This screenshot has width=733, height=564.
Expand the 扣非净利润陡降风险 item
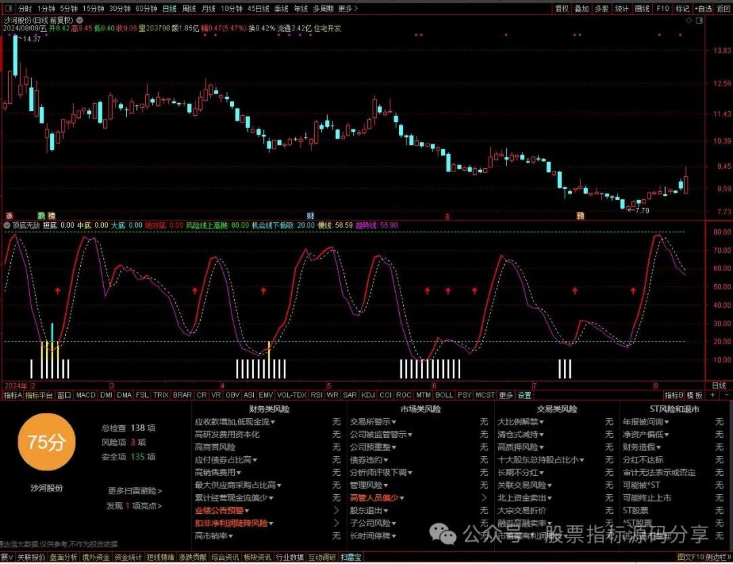click(x=233, y=523)
